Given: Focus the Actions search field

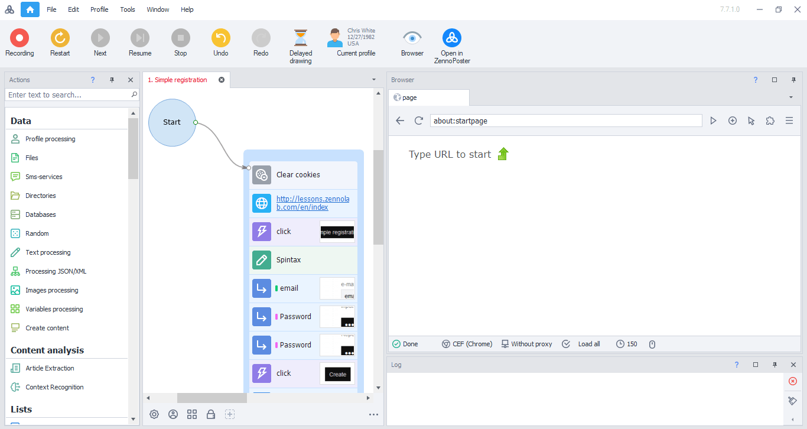Looking at the screenshot, I should (68, 95).
